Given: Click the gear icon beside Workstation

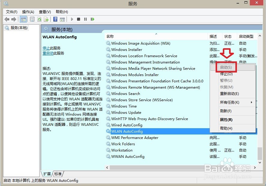Looking at the screenshot, I should pyautogui.click(x=108, y=150).
